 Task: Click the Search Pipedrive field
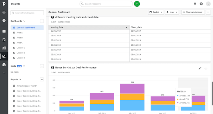tap(106, 4)
